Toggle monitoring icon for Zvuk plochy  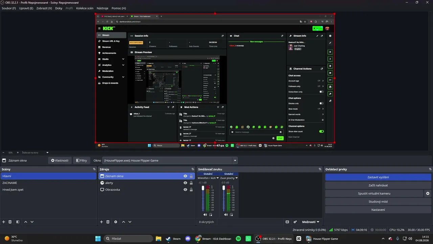(231, 215)
